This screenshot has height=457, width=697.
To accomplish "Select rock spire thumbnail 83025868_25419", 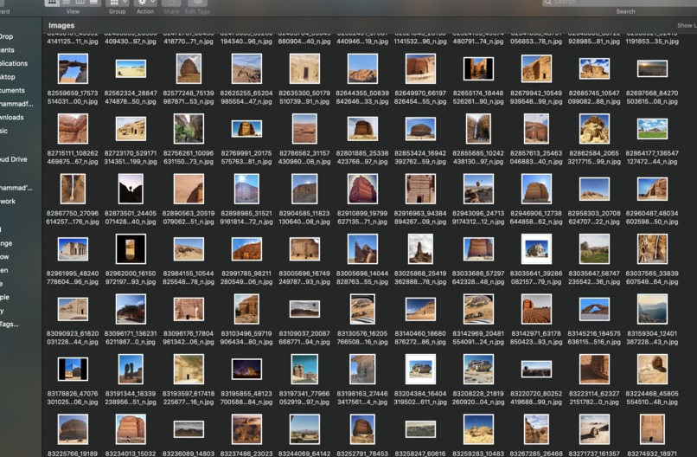I will click(420, 248).
